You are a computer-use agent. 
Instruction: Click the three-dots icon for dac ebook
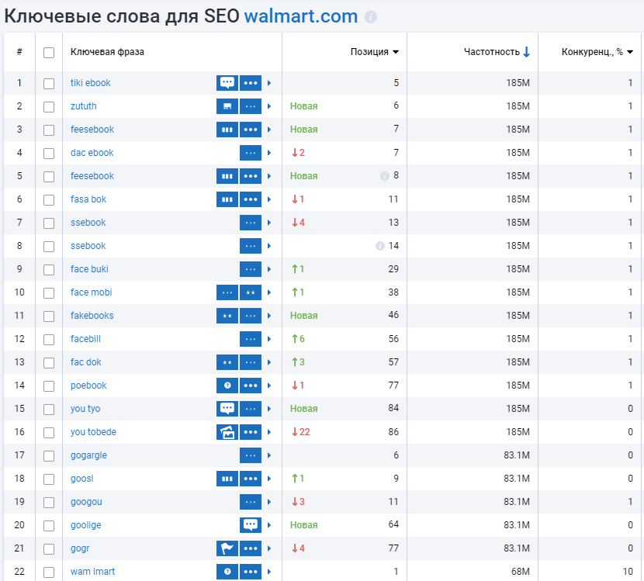click(250, 153)
